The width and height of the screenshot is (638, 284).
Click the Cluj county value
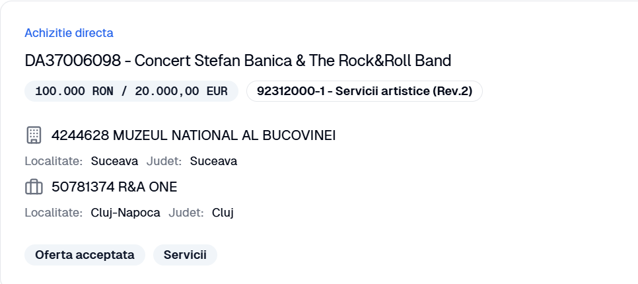223,213
